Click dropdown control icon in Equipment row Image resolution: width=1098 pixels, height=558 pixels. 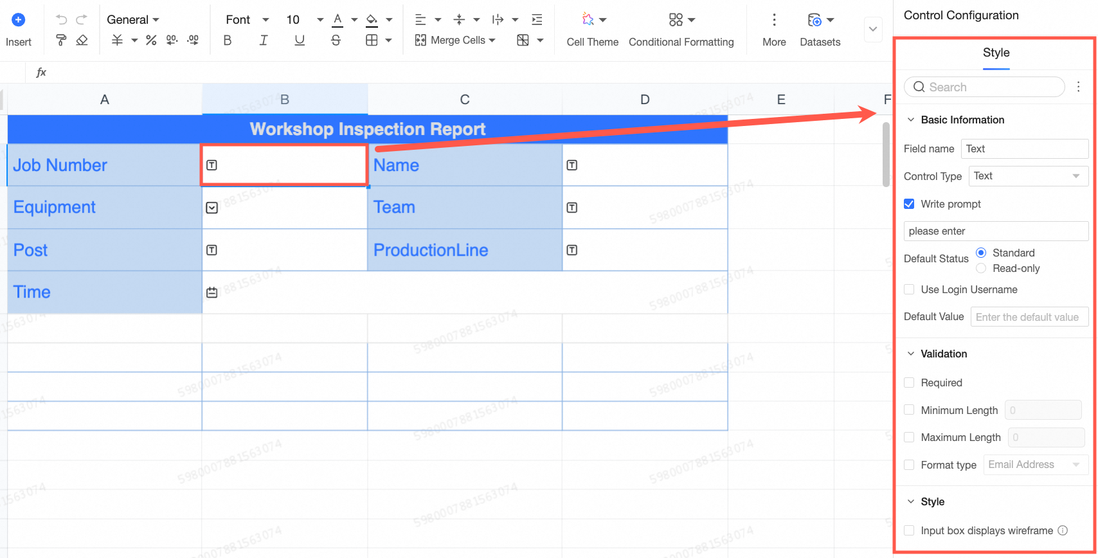pyautogui.click(x=212, y=208)
